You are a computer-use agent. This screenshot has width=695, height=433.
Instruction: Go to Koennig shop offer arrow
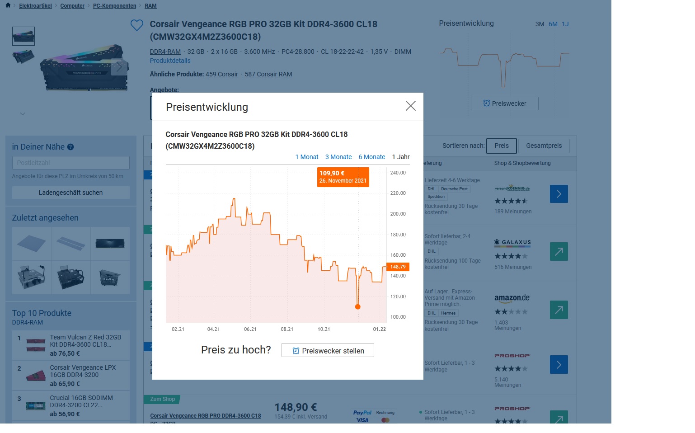coord(559,194)
